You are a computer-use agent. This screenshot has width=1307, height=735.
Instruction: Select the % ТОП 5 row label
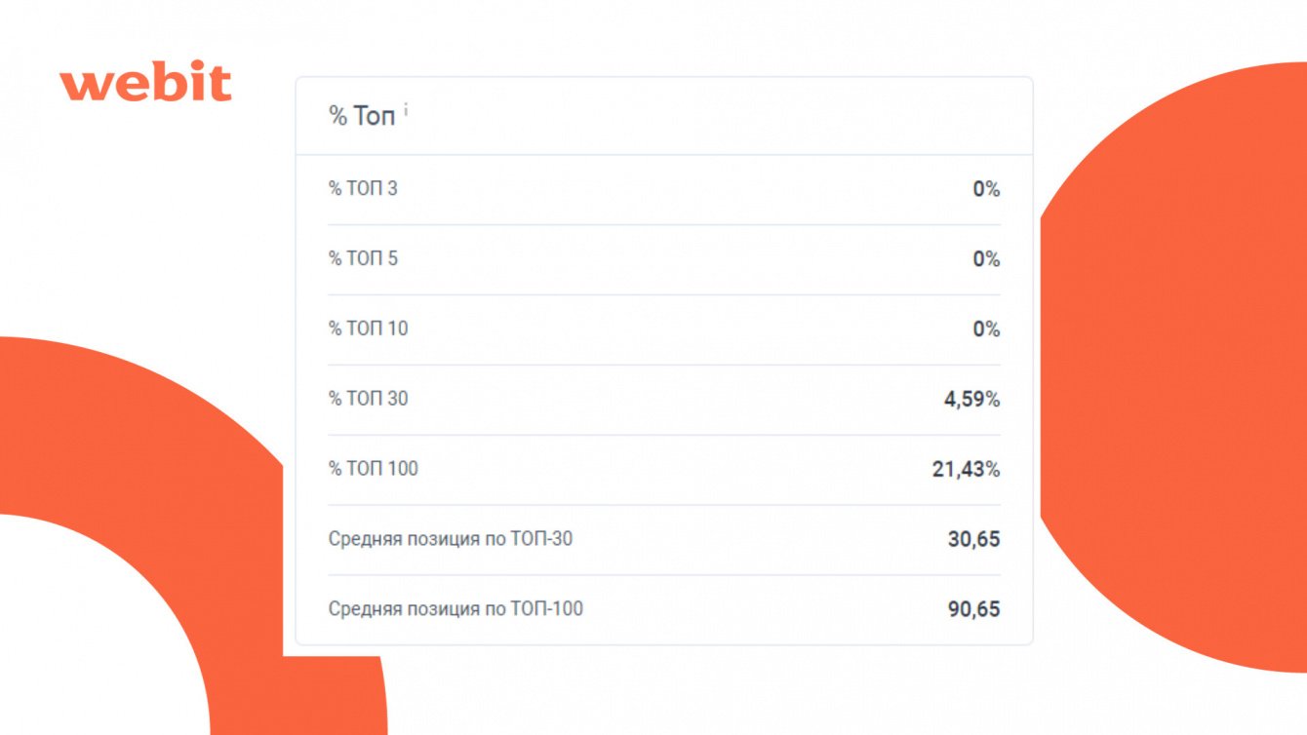click(363, 258)
